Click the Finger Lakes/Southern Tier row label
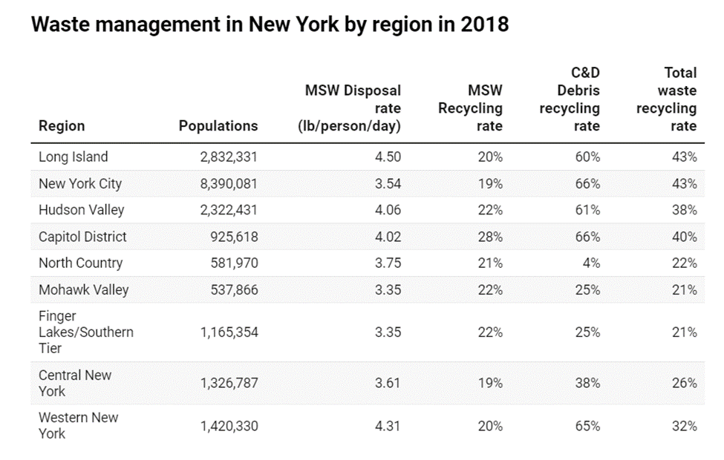The width and height of the screenshot is (724, 460). pyautogui.click(x=85, y=332)
